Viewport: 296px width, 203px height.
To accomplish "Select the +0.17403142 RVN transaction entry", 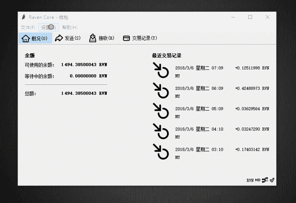I will click(x=252, y=149).
